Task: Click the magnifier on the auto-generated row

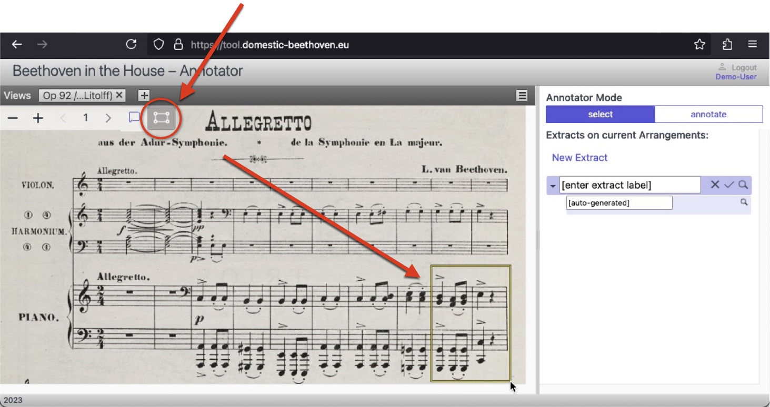Action: click(x=744, y=202)
